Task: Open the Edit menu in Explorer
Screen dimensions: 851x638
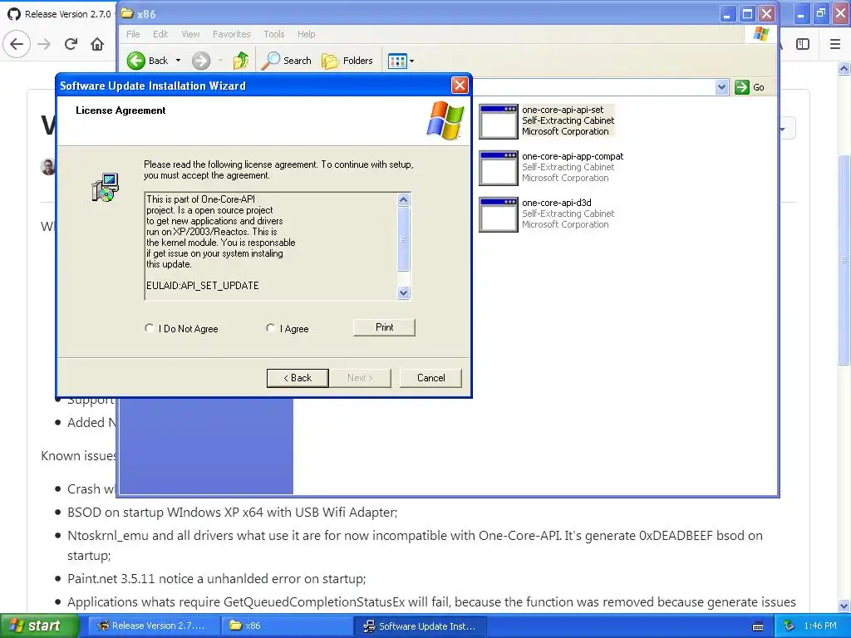Action: 160,33
